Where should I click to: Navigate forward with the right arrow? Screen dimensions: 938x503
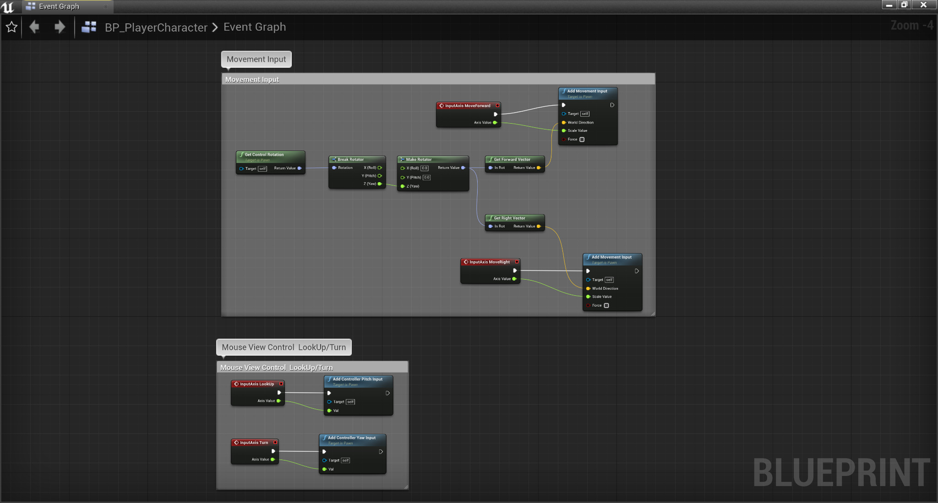click(x=60, y=27)
